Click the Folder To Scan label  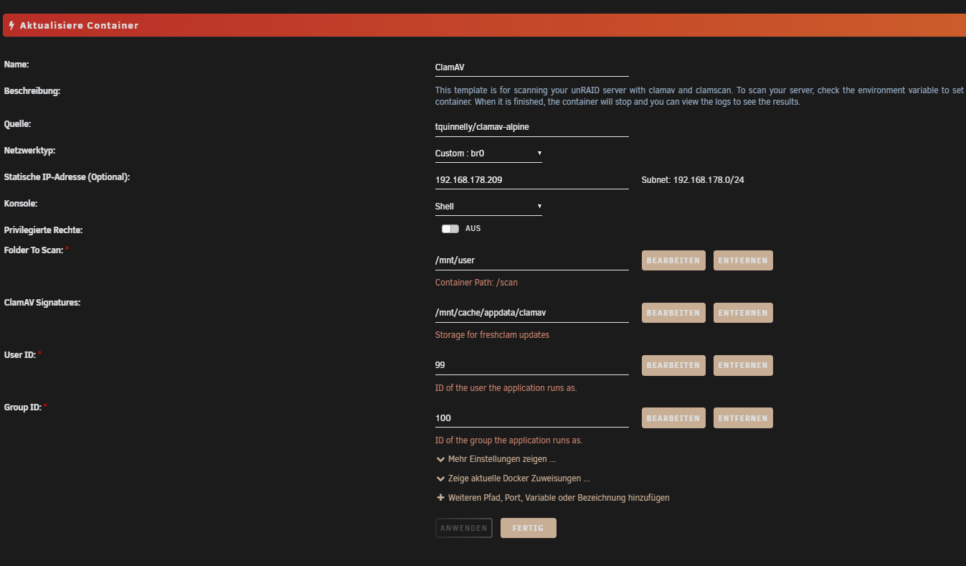(x=34, y=250)
